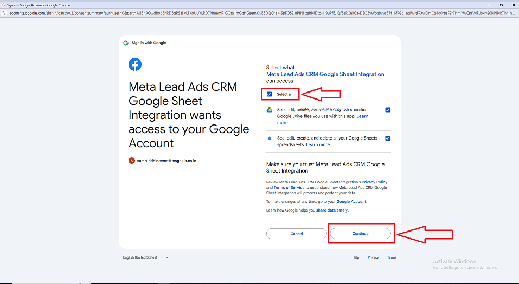Screen dimensions: 519x284
Task: Open the Privacy Policy link
Action: (x=374, y=182)
